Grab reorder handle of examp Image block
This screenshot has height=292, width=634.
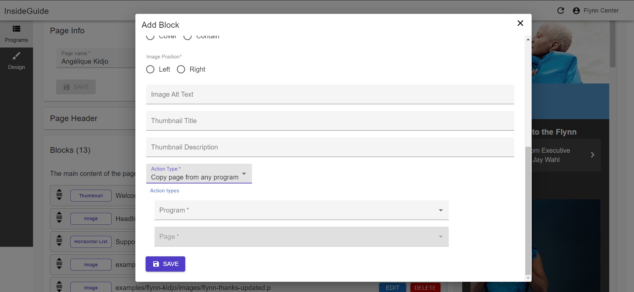click(x=59, y=264)
